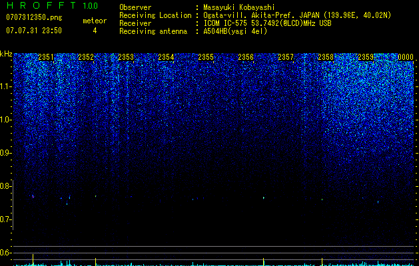Image resolution: width=419 pixels, height=266 pixels.
Task: Click the red meteor echo near 2351
Action: 33,197
